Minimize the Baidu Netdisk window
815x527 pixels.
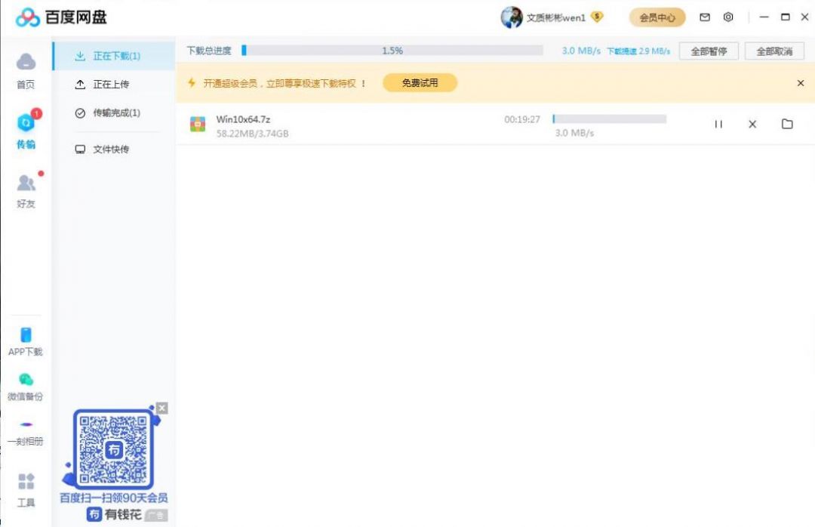[764, 17]
